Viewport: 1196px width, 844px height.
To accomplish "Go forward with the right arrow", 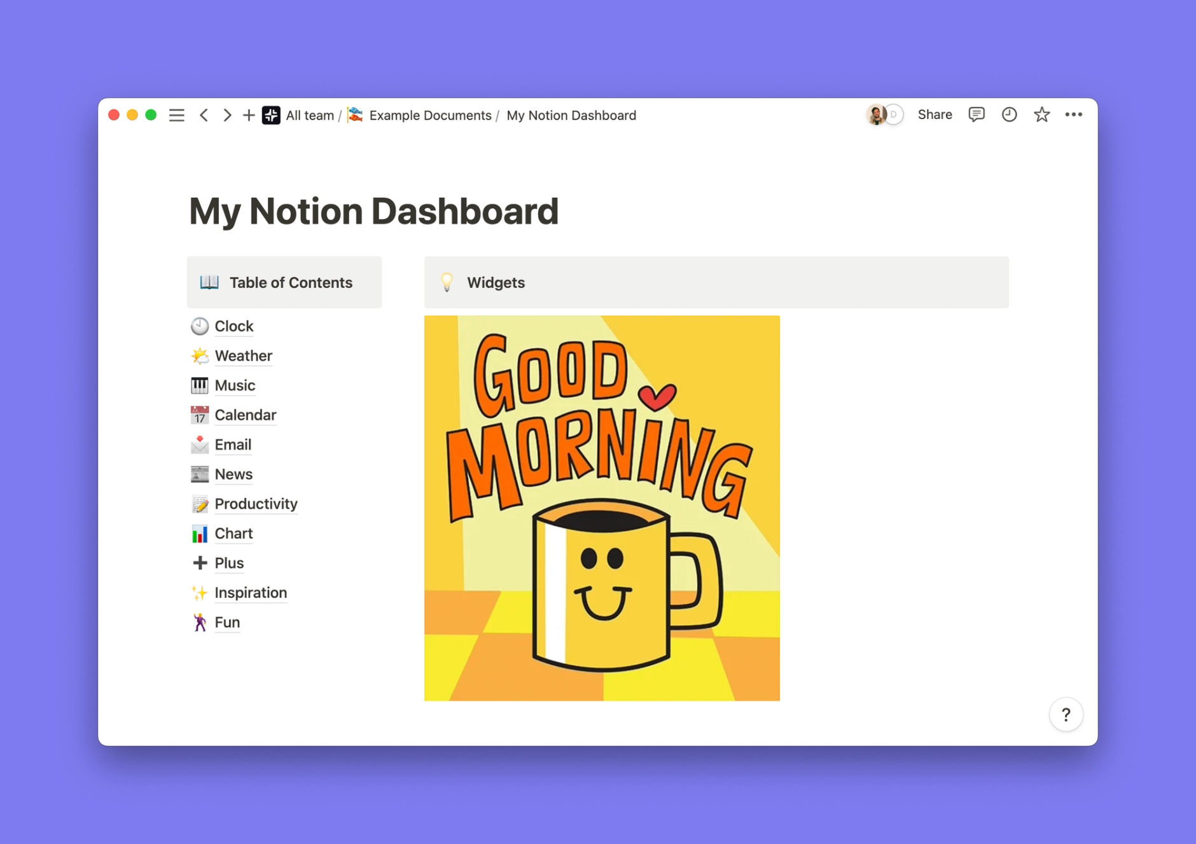I will [227, 115].
